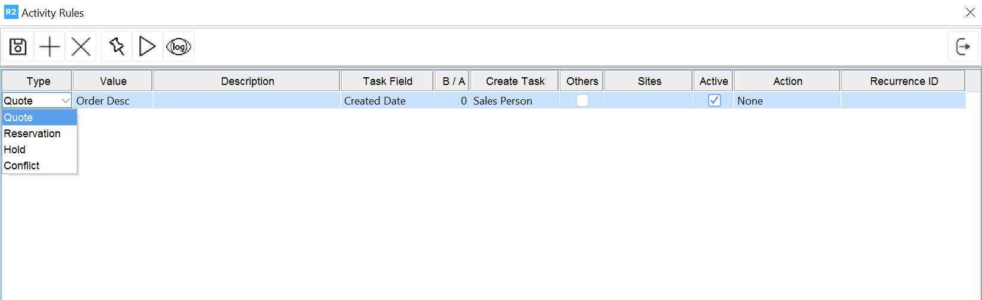The image size is (982, 300).
Task: Add a new activity rule
Action: (x=49, y=46)
